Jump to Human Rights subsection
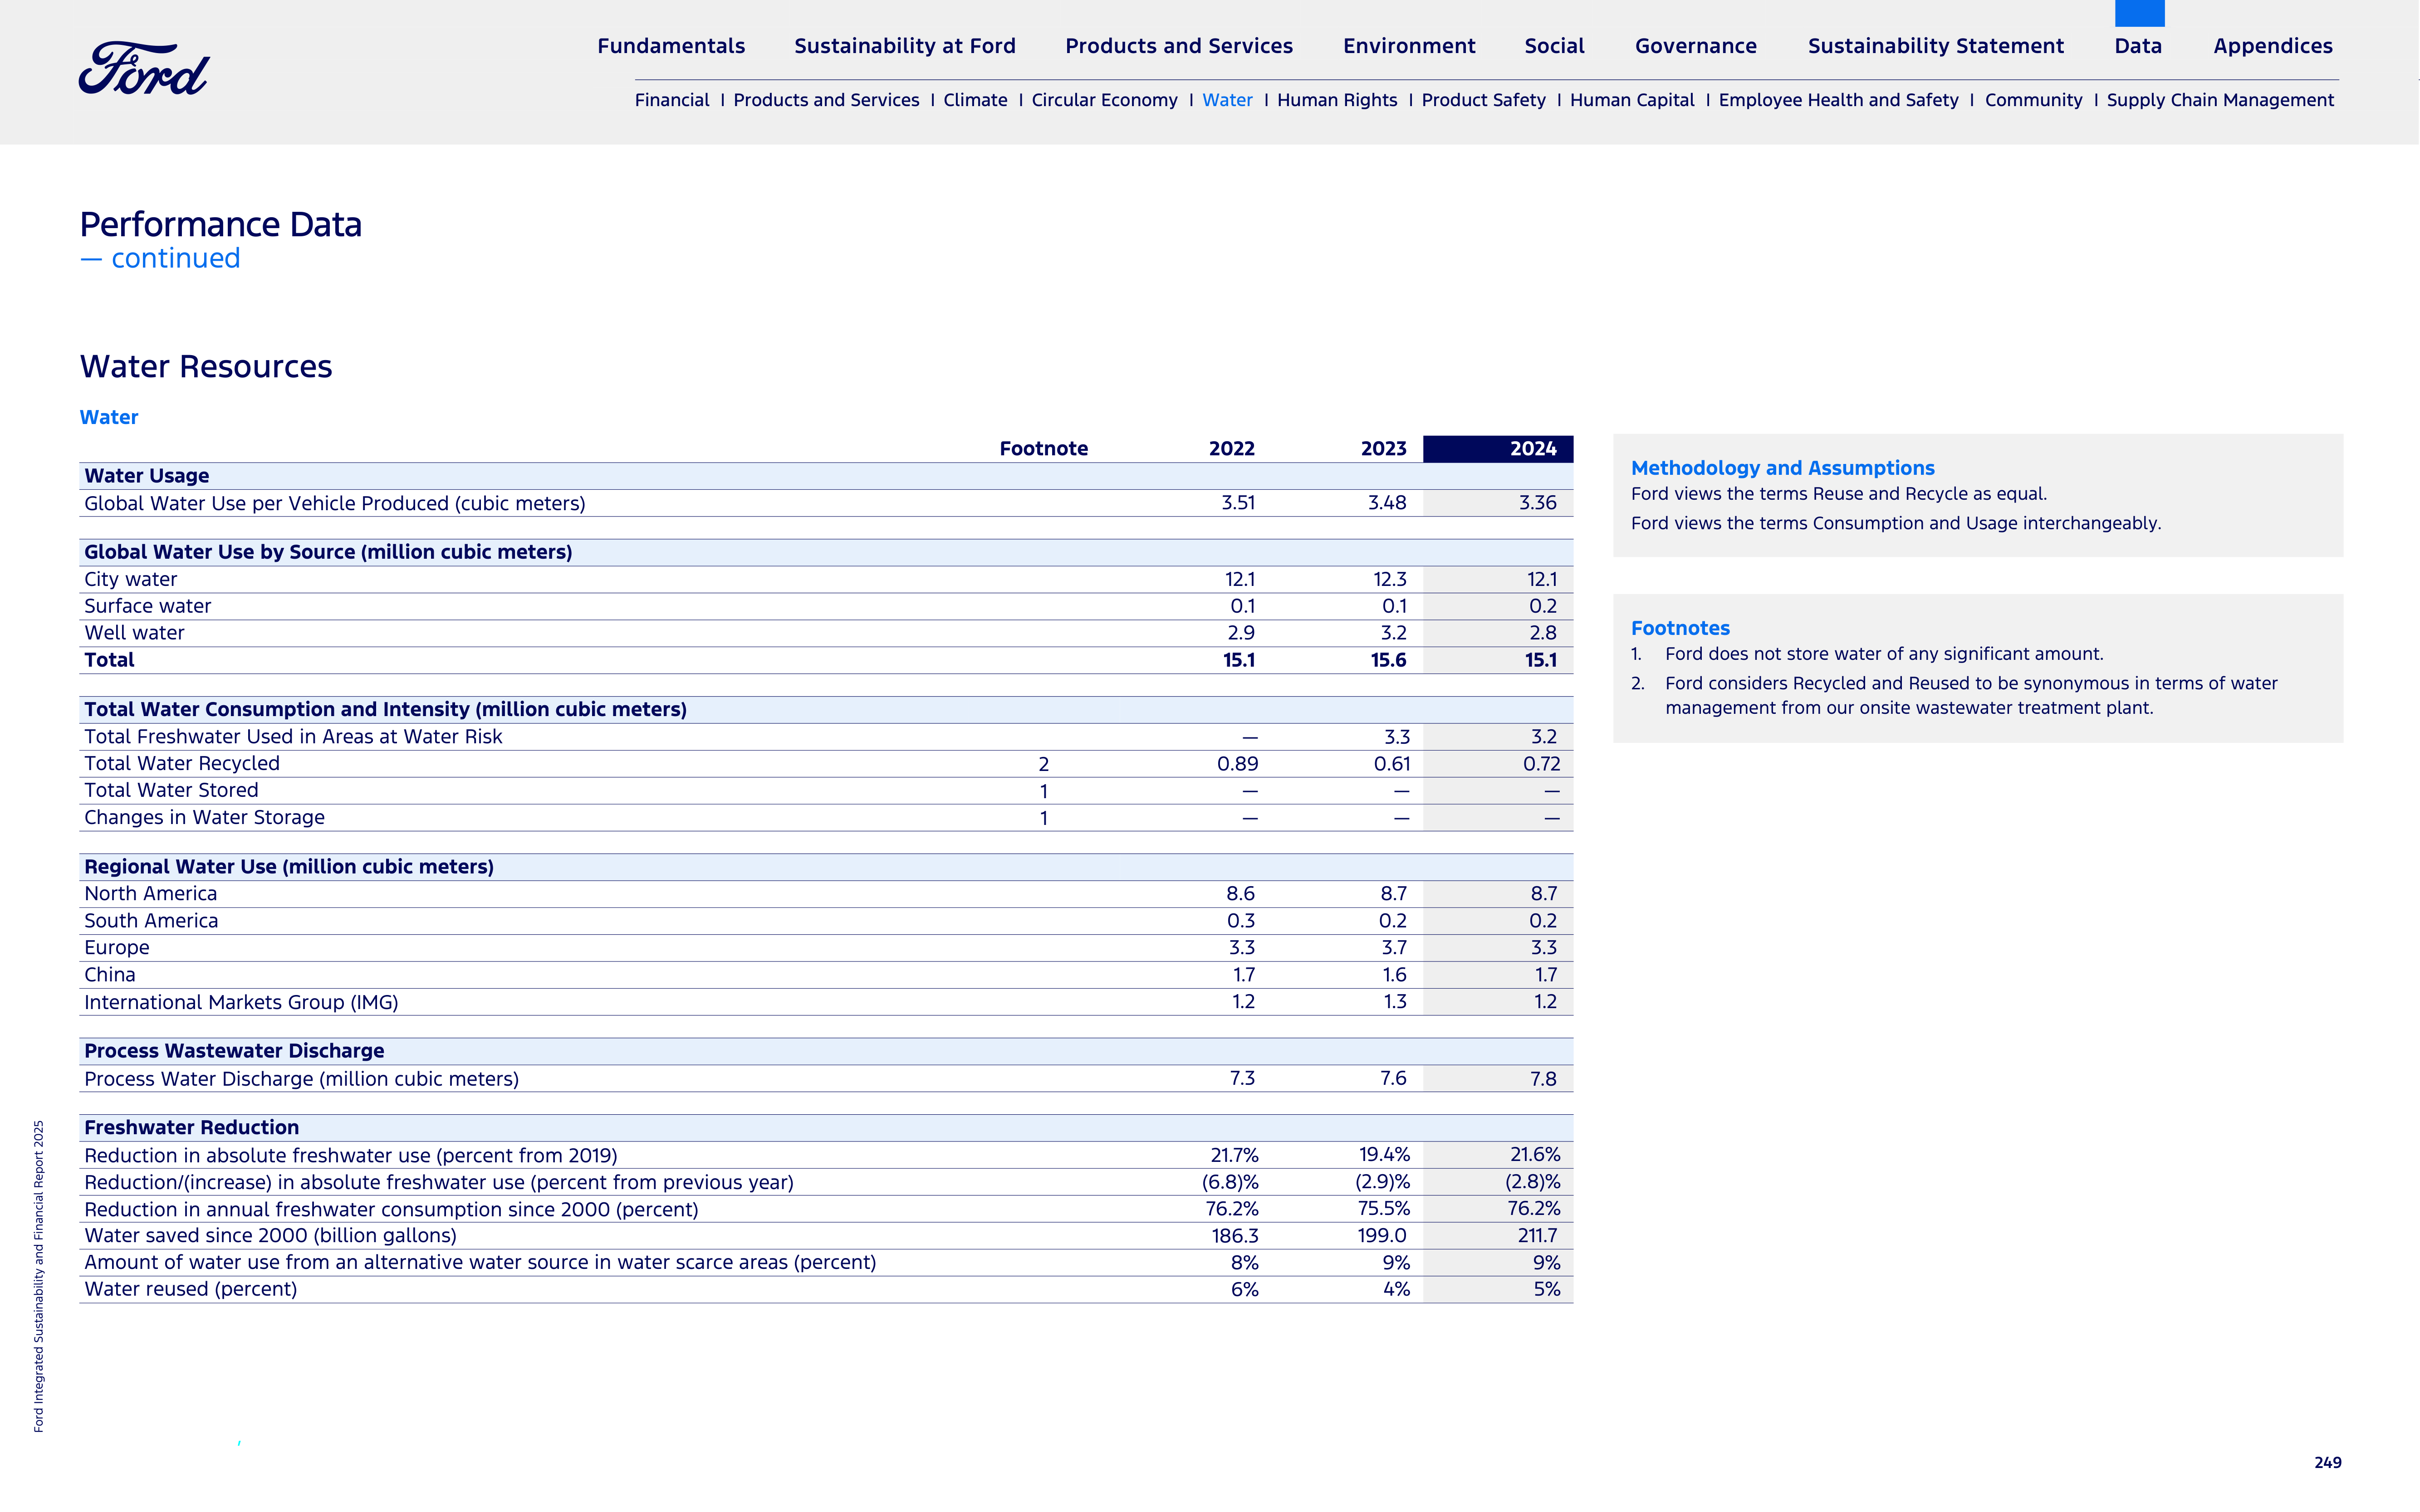Viewport: 2420px width, 1512px height. pos(1337,100)
